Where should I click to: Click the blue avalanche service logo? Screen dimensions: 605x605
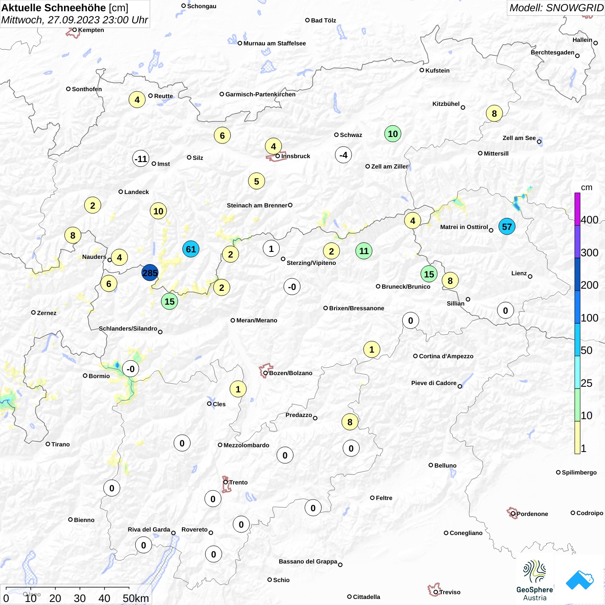click(580, 580)
